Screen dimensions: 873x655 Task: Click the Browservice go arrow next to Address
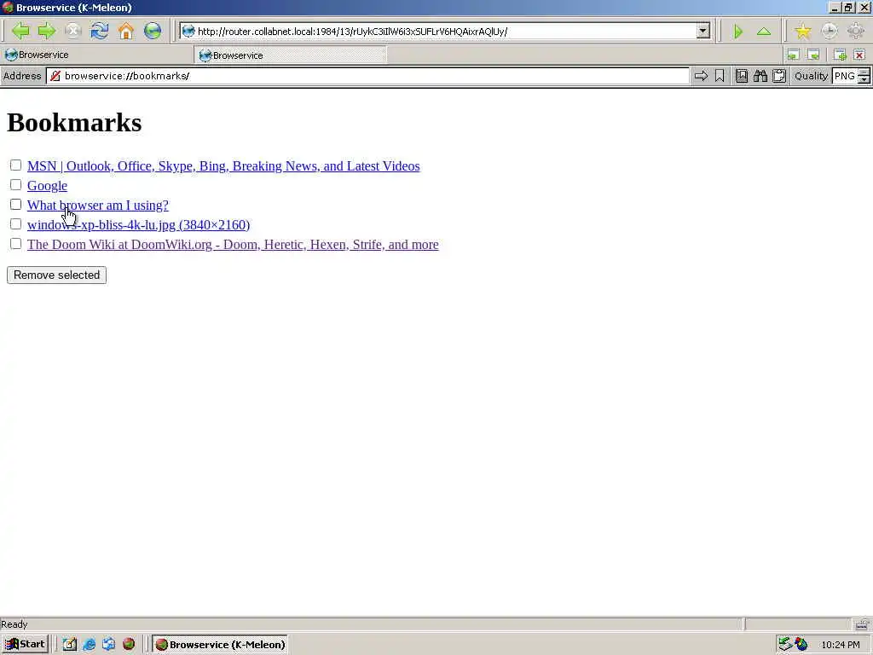[701, 76]
